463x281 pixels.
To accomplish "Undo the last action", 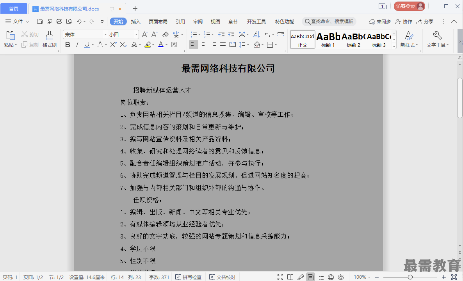I will tap(79, 21).
